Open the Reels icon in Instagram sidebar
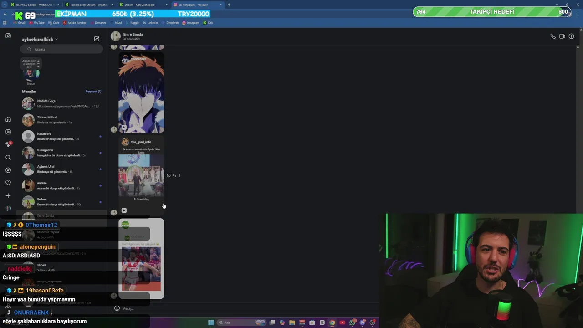Screen dimensions: 583x328 [x=8, y=132]
